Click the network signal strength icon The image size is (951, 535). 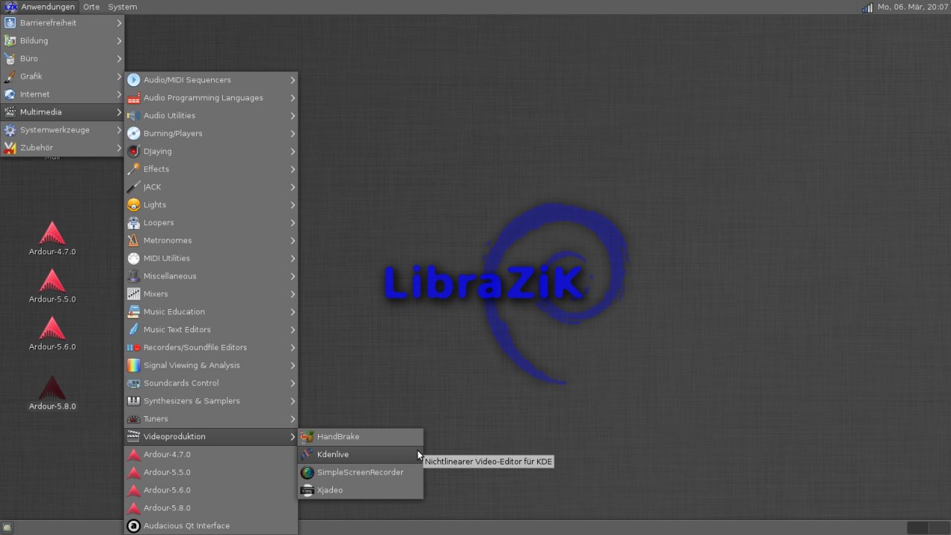pos(867,7)
